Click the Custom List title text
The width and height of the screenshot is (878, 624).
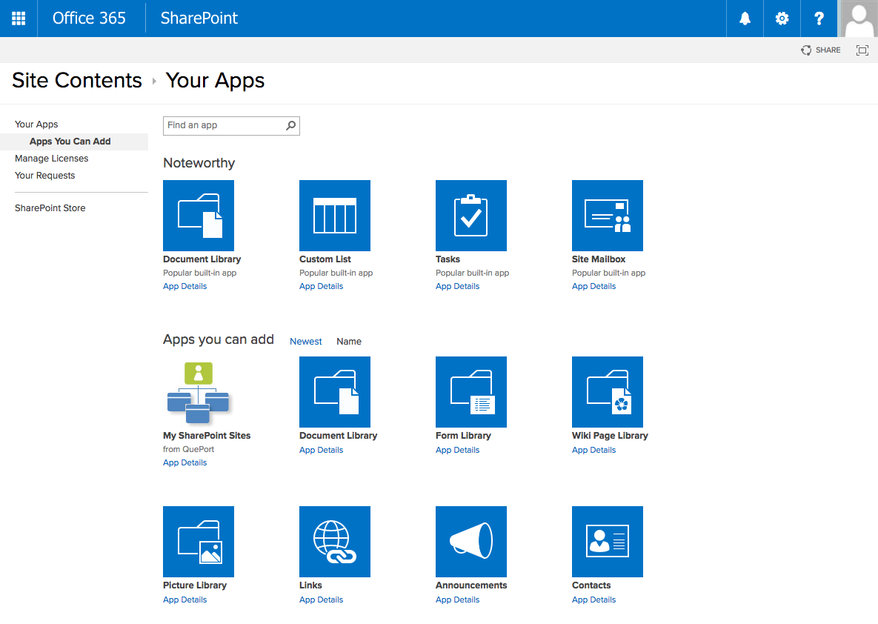325,259
